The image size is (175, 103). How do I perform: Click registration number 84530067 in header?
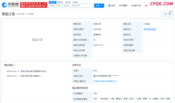tap(21, 14)
